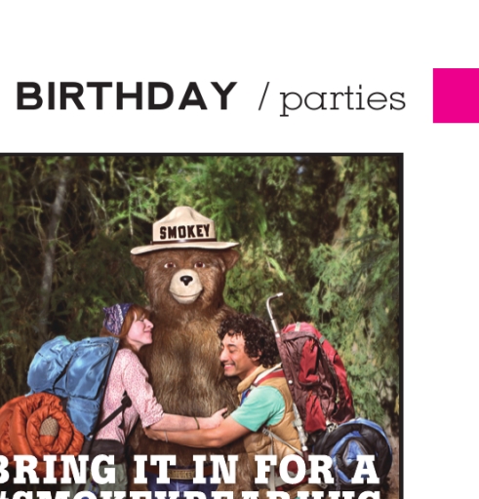
Task: Click Smokey's belt buckle
Action: click(x=181, y=474)
